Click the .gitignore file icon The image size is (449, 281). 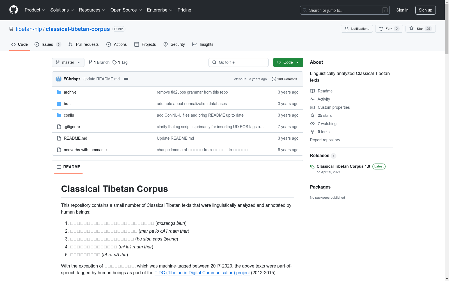[x=59, y=127]
